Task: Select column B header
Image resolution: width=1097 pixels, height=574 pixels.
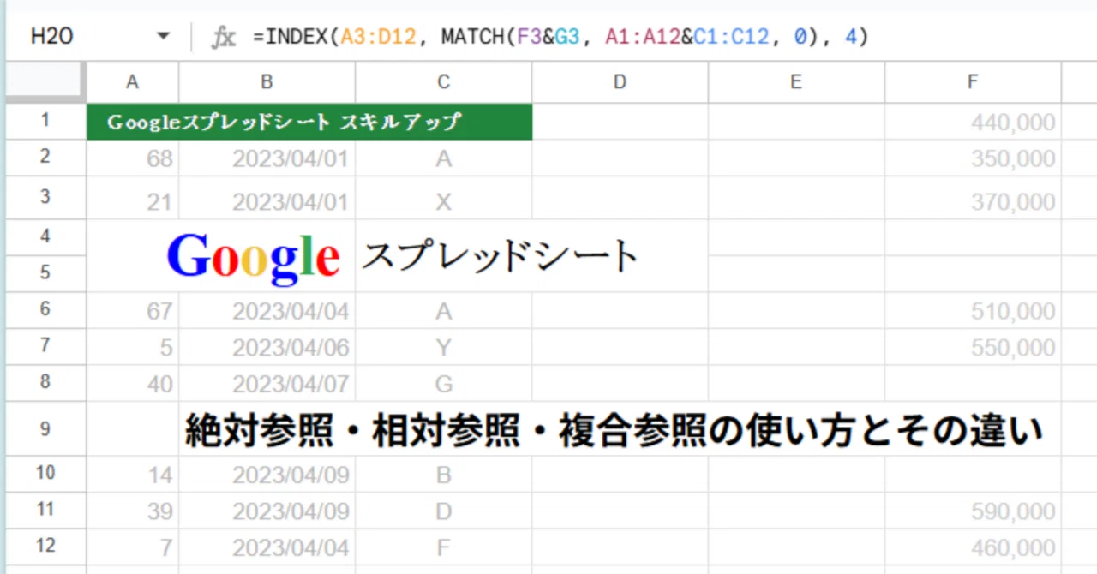Action: [267, 82]
